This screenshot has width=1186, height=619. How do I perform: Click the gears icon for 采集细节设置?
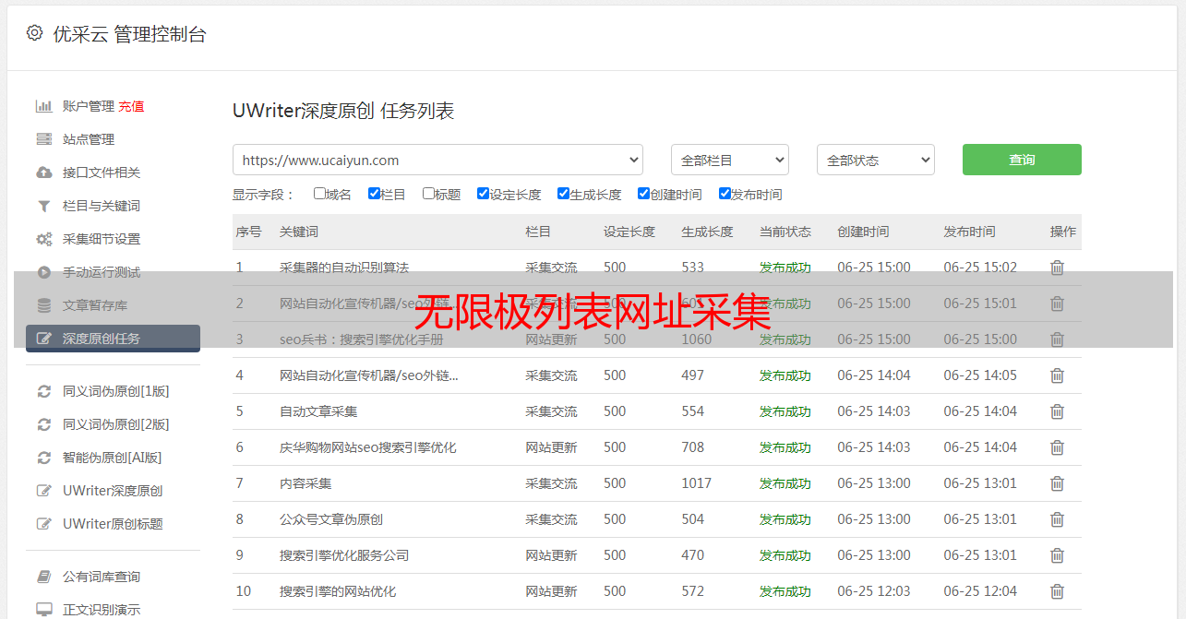coord(43,239)
